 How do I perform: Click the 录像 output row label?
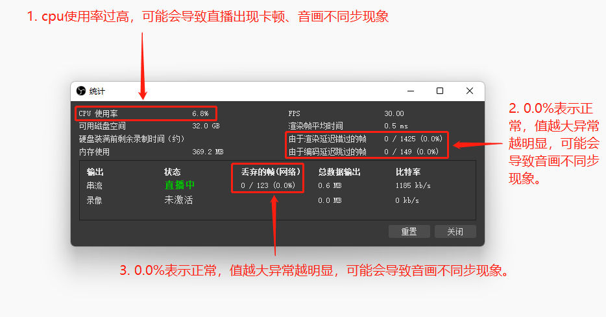tap(94, 200)
